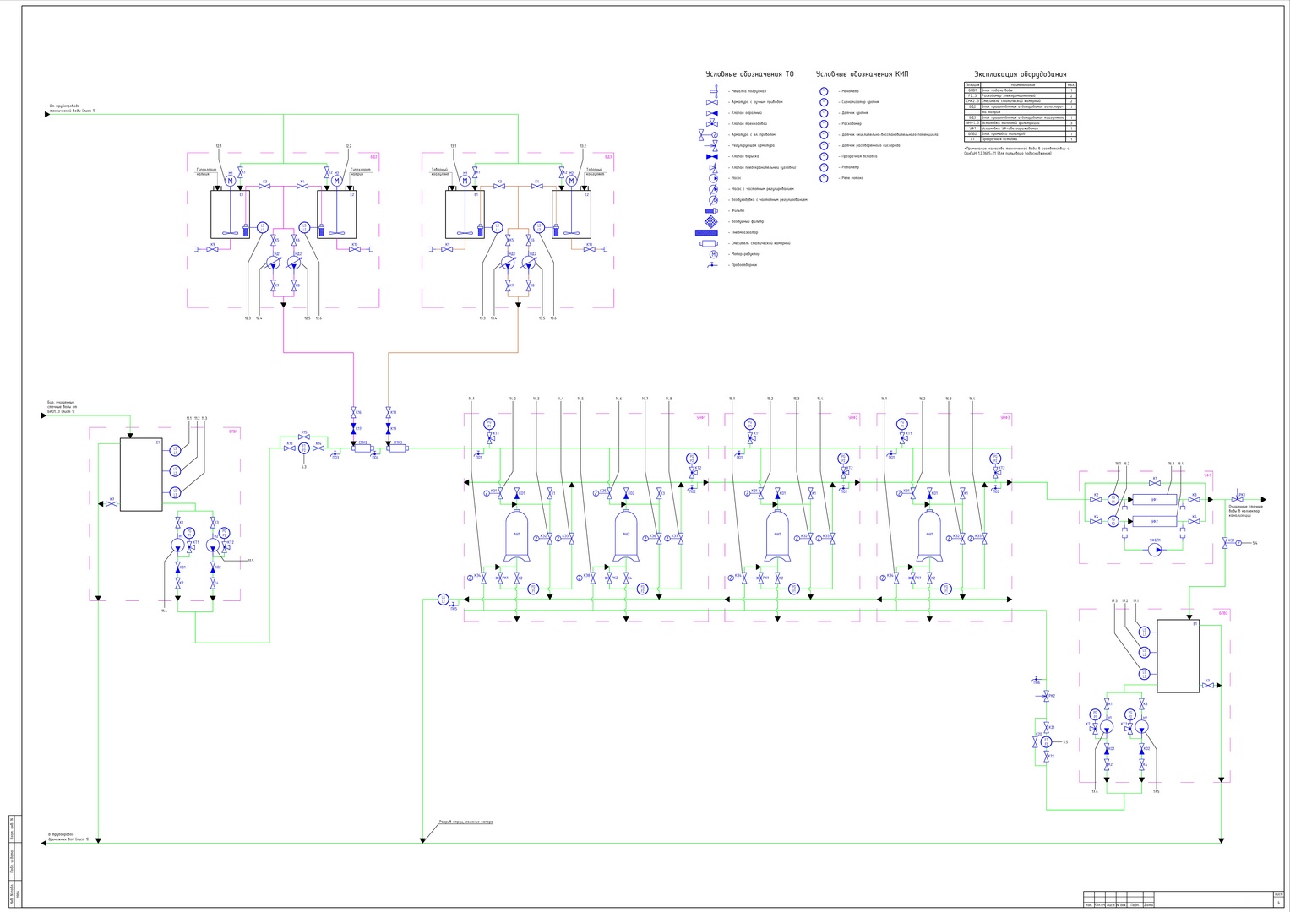Click 'Условные обозначения КИП' legend title
1290x912 pixels.
pos(862,74)
